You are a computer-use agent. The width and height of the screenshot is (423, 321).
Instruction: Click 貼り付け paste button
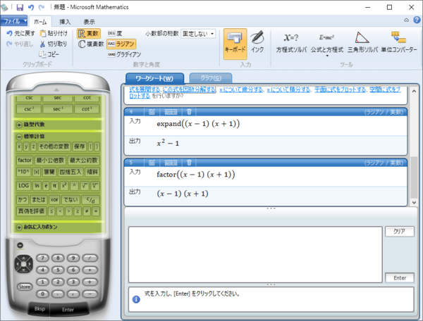click(x=54, y=33)
